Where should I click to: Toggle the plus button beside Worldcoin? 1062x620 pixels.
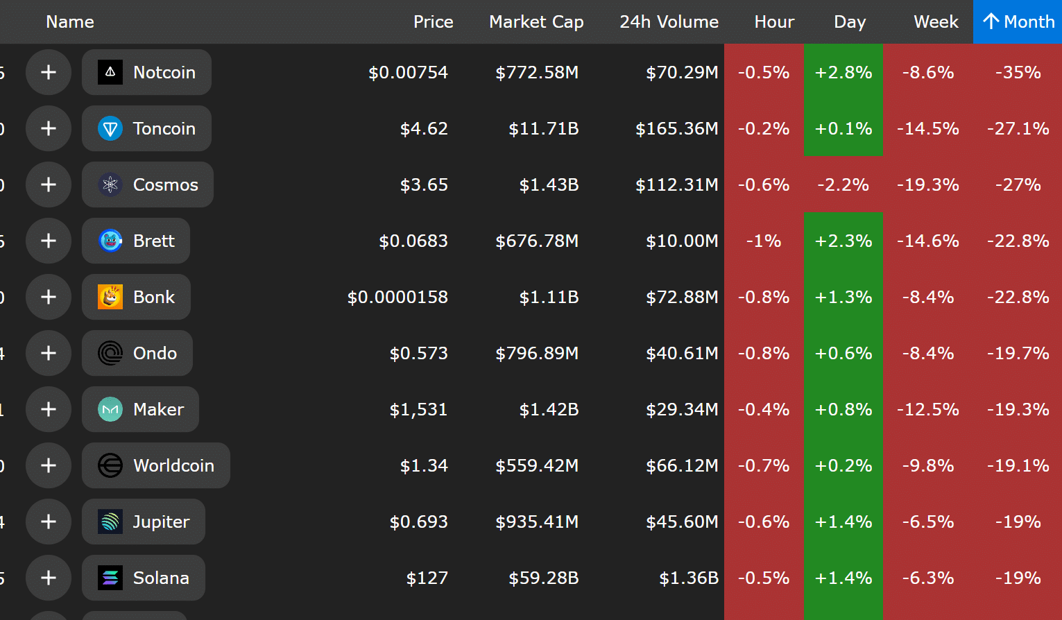pyautogui.click(x=49, y=465)
